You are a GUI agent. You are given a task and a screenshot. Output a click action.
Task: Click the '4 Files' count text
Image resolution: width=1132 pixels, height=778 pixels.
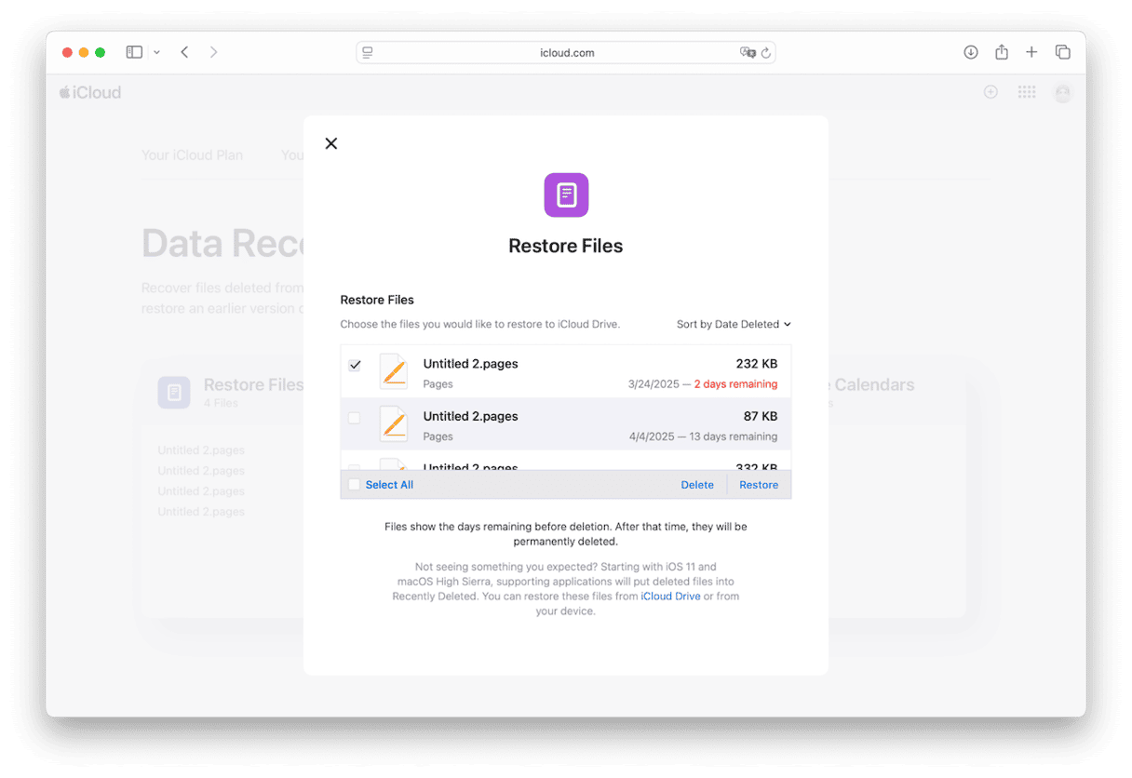pyautogui.click(x=221, y=404)
